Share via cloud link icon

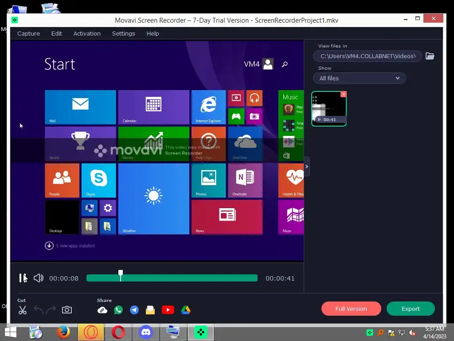point(102,310)
